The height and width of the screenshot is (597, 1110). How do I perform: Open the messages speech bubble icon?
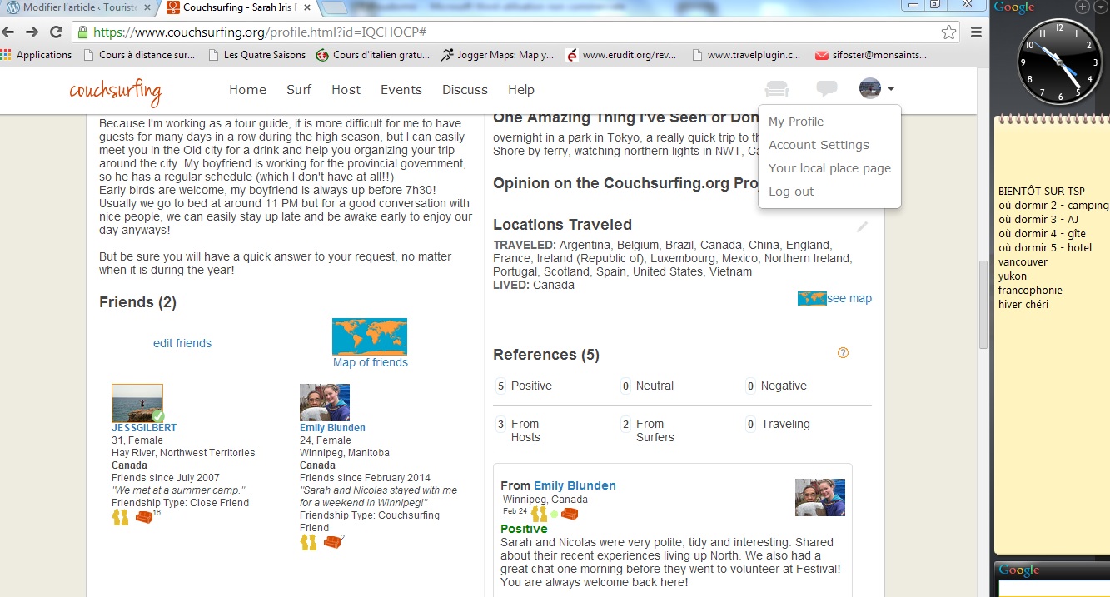pos(826,89)
